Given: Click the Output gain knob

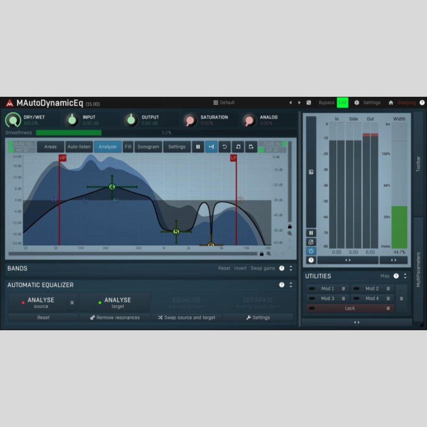Looking at the screenshot, I should pos(131,120).
